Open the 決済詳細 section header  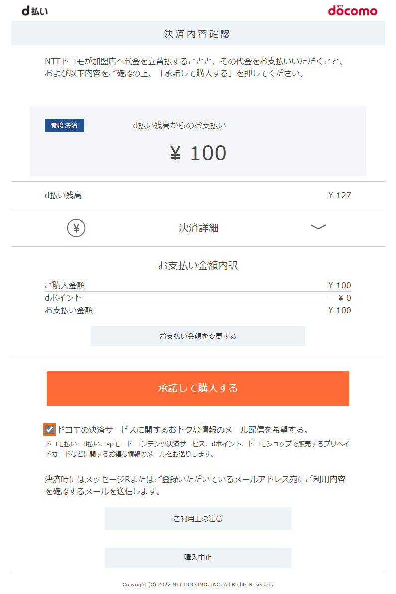198,228
